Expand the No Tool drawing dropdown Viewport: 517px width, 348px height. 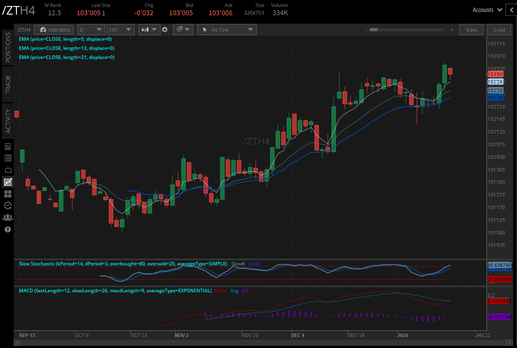[x=227, y=30]
